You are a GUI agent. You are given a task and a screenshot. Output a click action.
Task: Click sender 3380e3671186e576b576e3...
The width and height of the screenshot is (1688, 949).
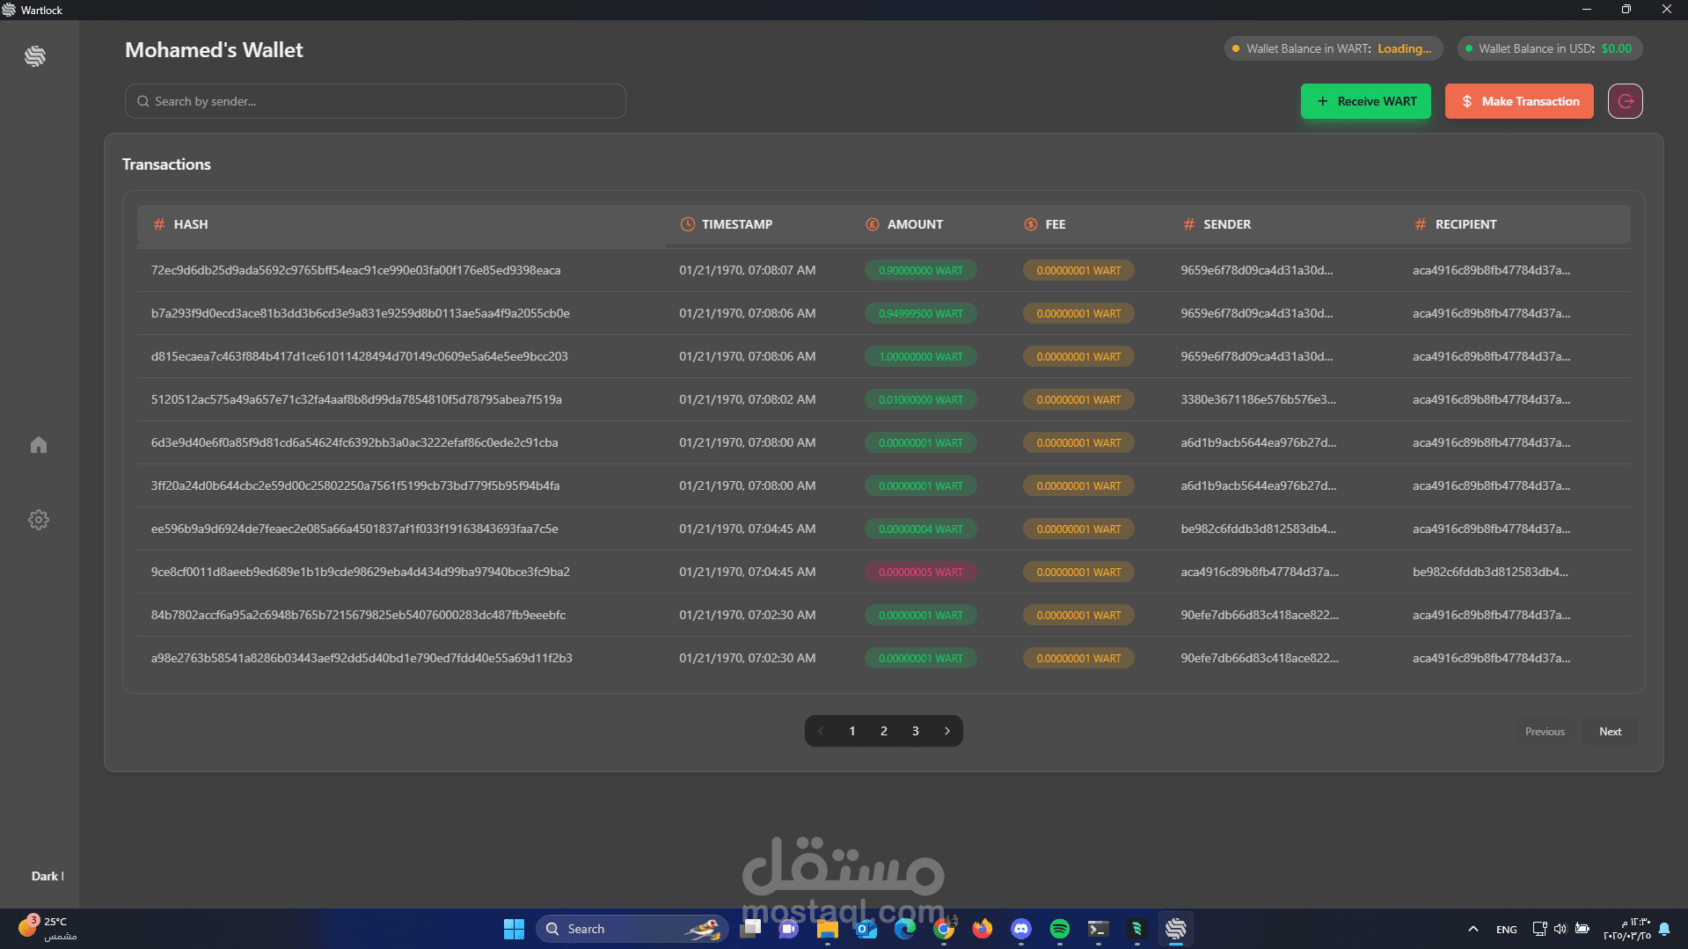pyautogui.click(x=1258, y=399)
